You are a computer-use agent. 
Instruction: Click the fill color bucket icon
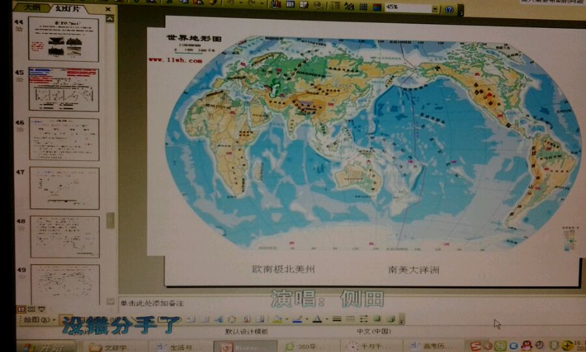click(277, 319)
